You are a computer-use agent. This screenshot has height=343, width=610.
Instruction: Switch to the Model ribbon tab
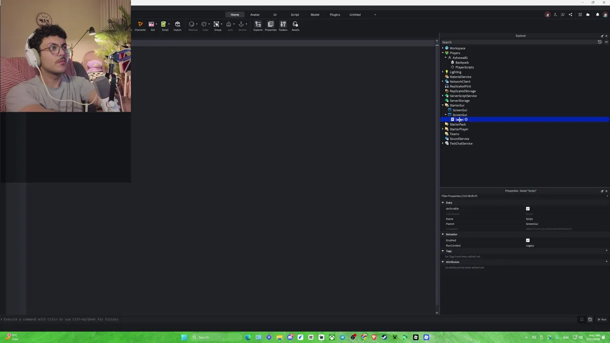[315, 15]
